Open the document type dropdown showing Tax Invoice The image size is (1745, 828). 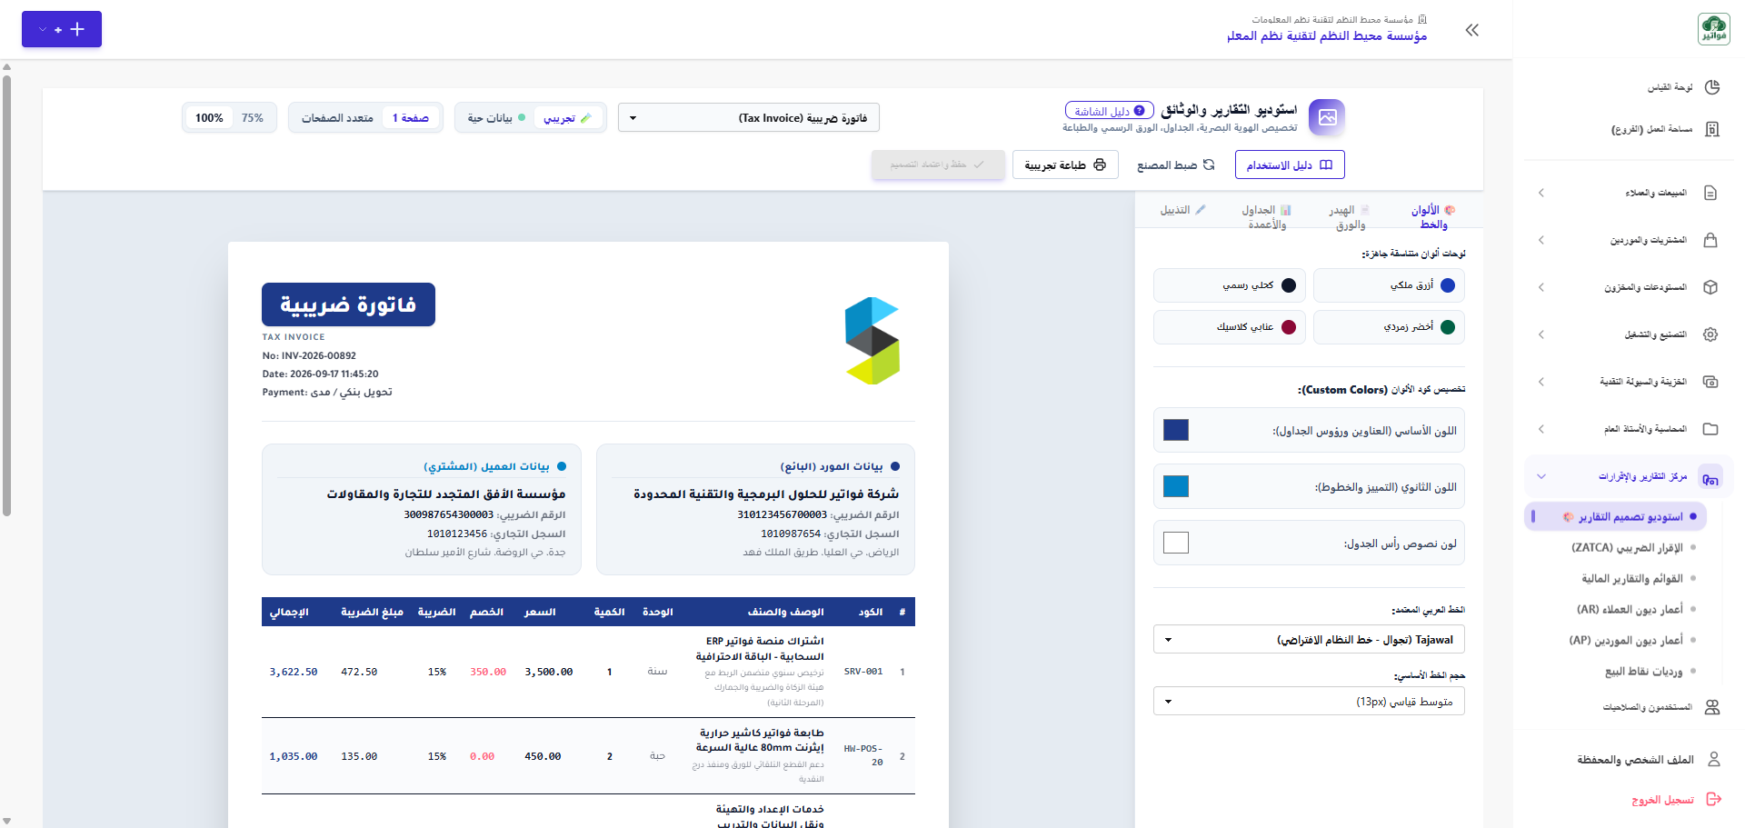click(x=749, y=117)
